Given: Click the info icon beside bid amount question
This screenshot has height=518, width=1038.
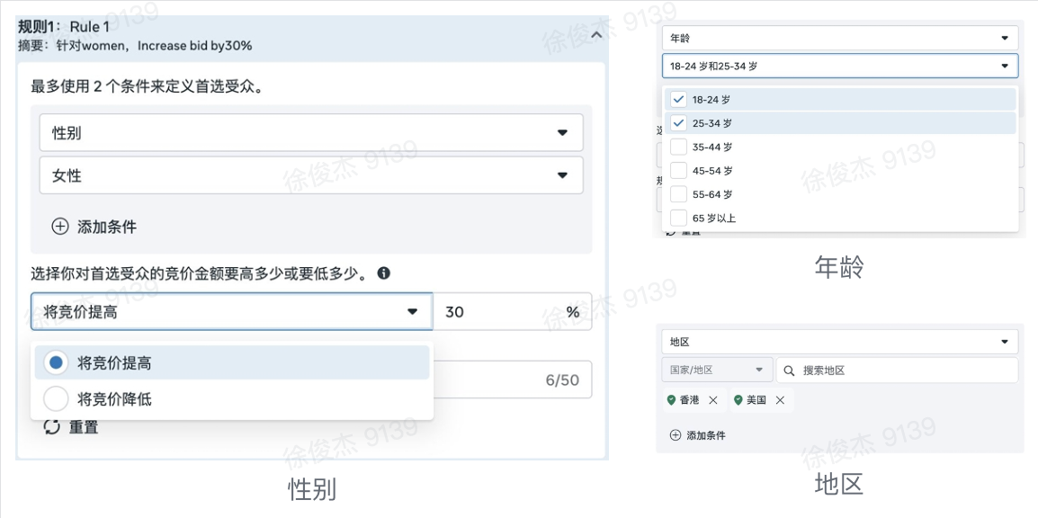Looking at the screenshot, I should coord(384,273).
